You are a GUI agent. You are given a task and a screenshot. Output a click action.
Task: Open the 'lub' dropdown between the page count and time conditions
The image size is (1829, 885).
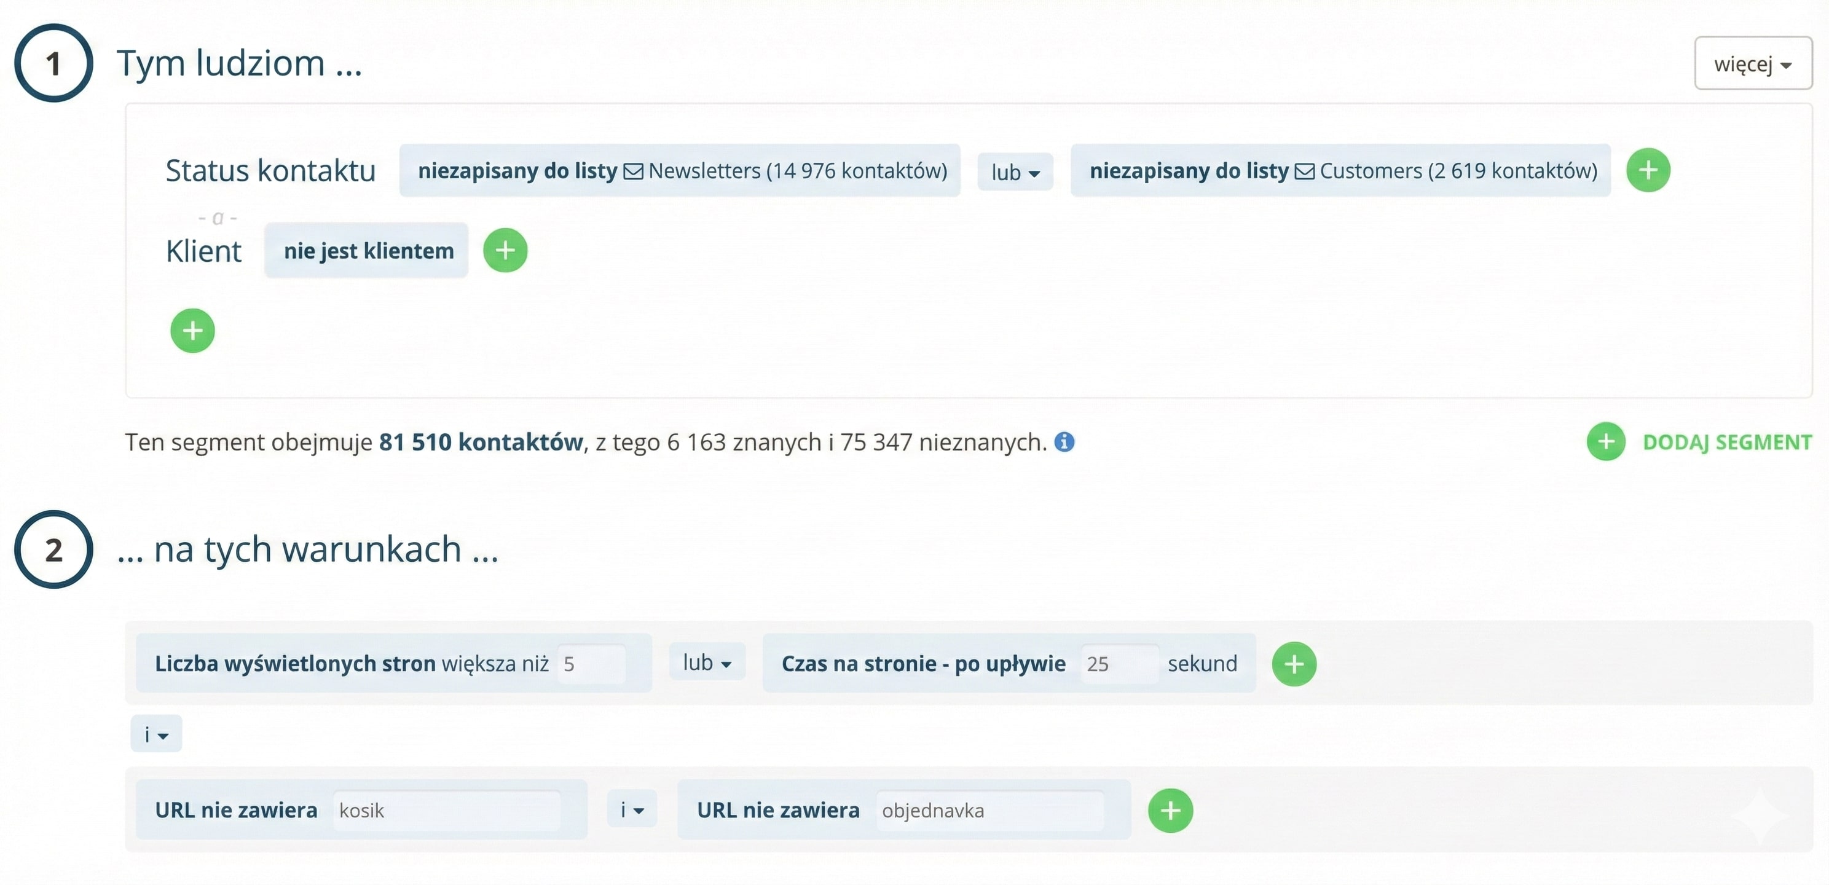click(707, 663)
